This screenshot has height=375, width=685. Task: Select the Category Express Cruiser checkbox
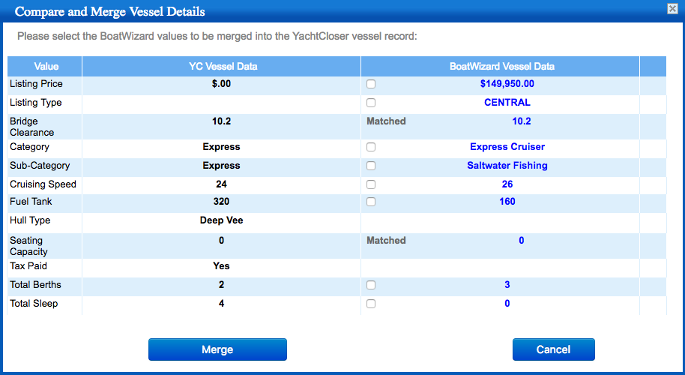(x=371, y=147)
